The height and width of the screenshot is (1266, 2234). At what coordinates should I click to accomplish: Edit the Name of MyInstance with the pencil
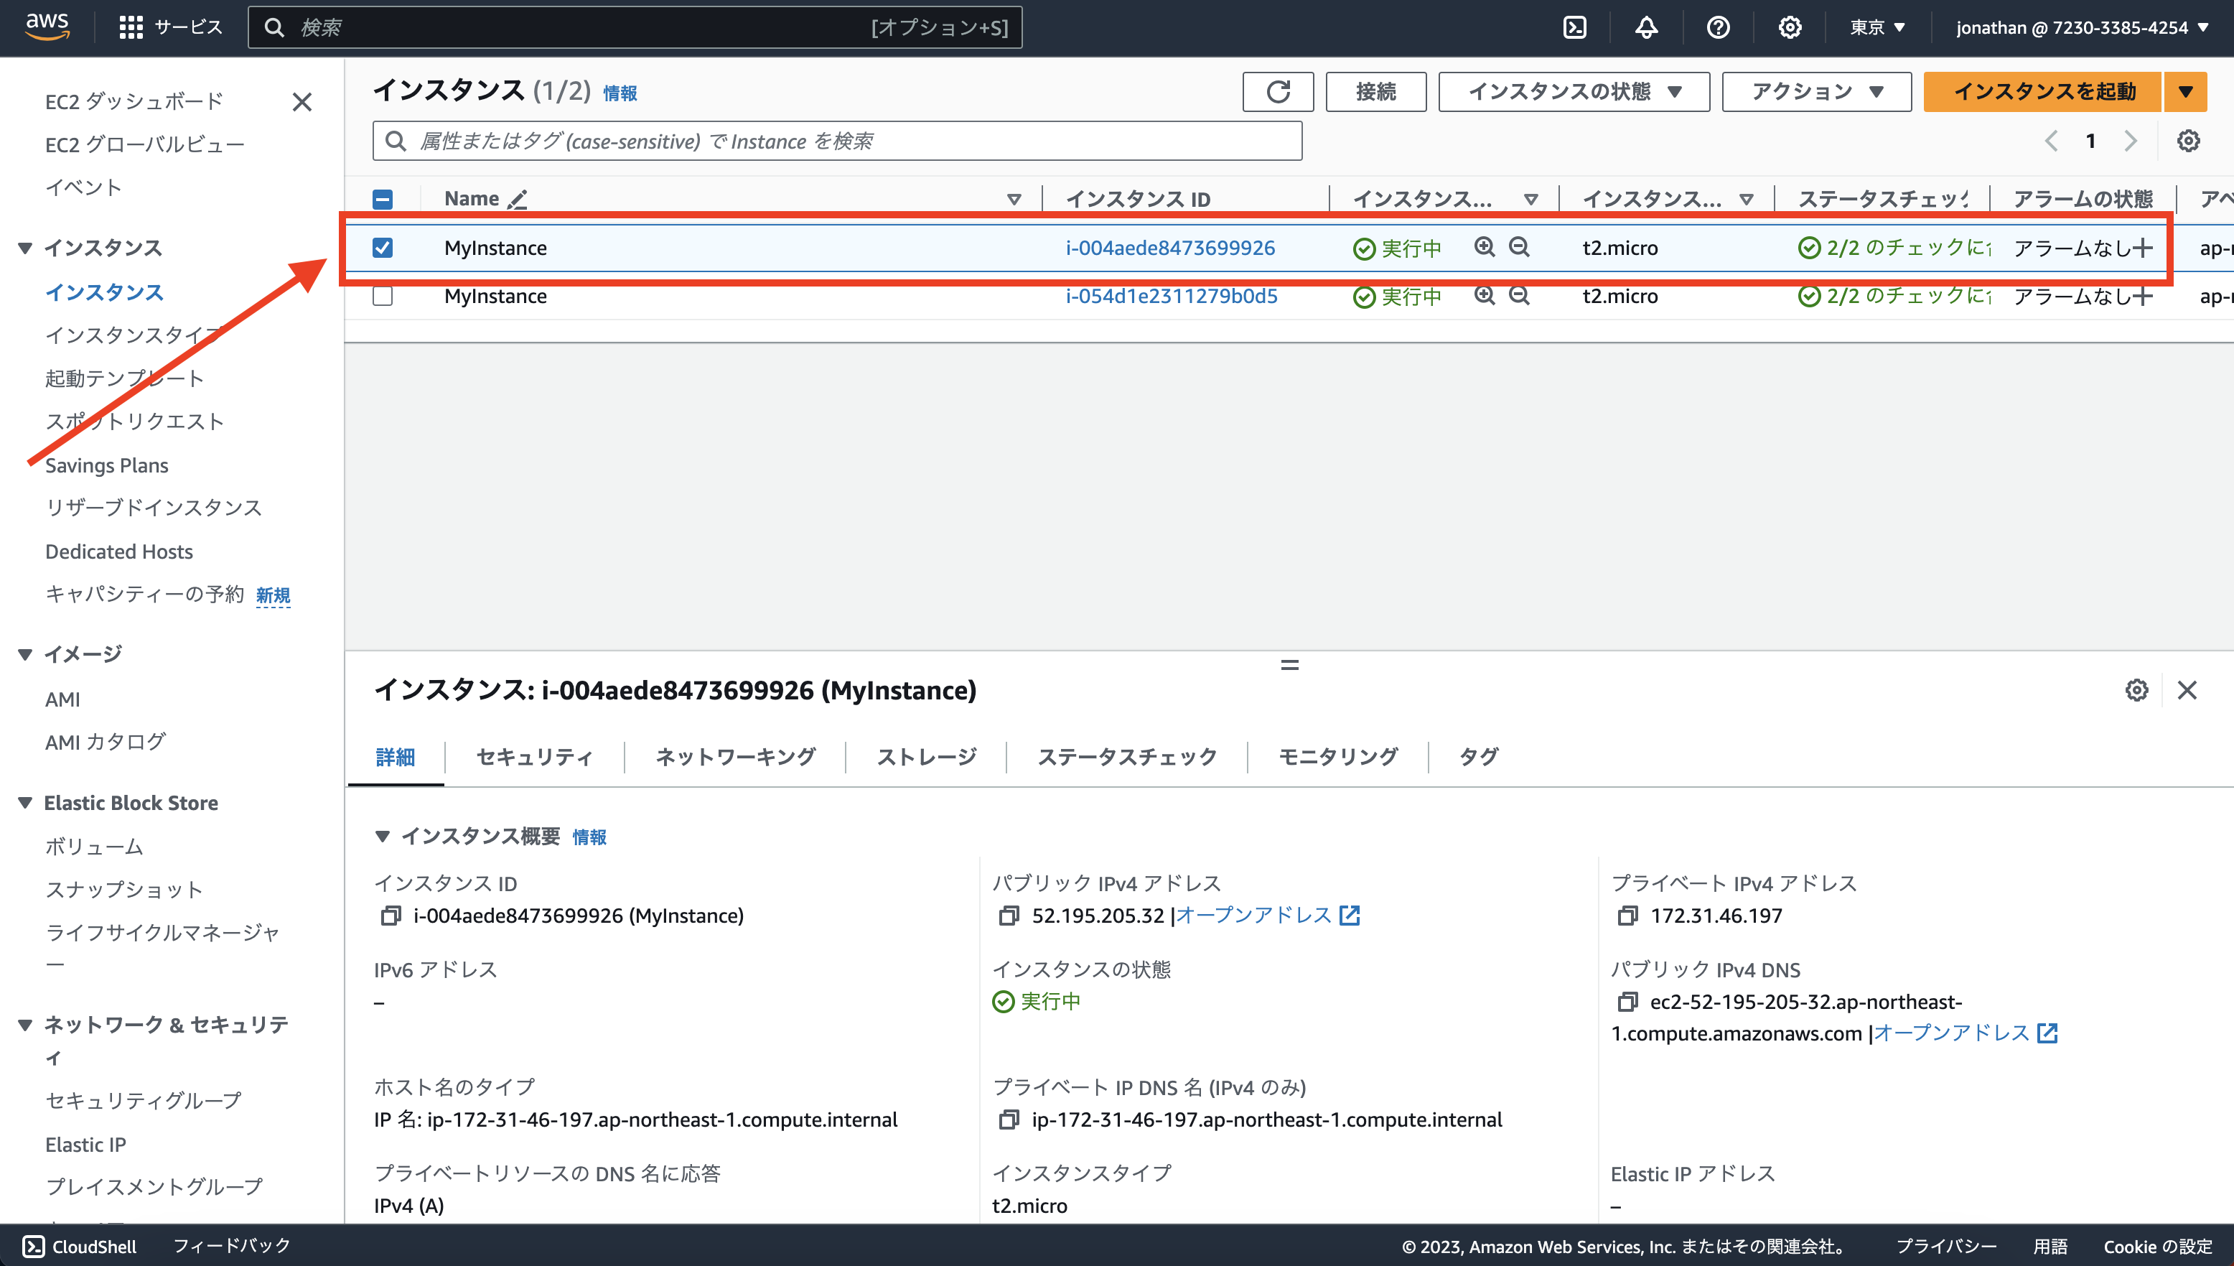click(516, 199)
